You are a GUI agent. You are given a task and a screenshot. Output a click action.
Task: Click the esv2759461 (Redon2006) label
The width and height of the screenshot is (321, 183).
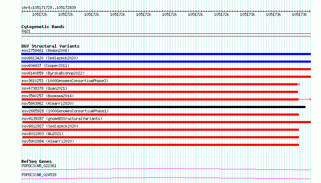45,50
